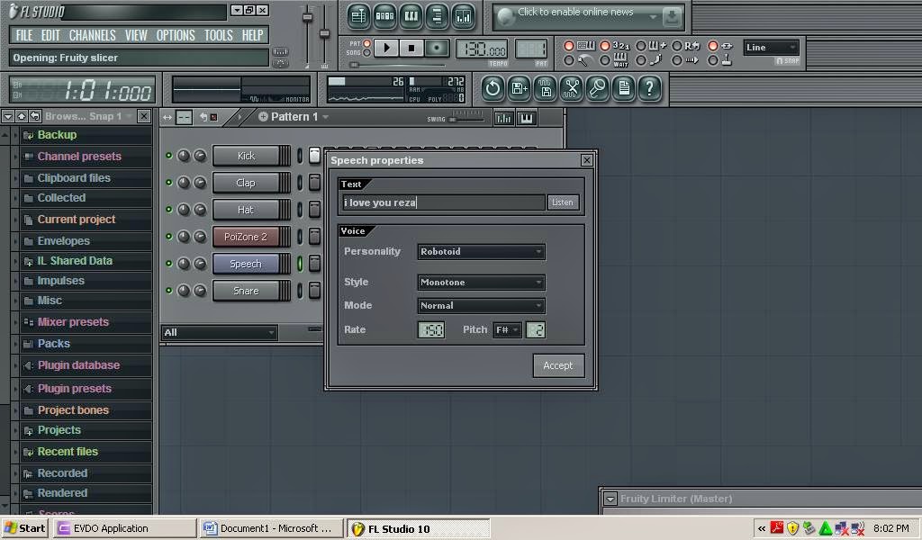Mute the Snare channel green LED

(168, 291)
